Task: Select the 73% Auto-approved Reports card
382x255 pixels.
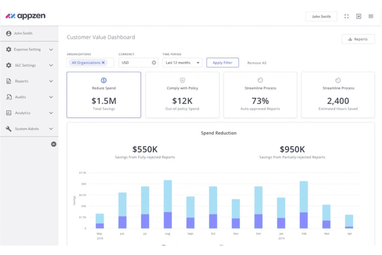Action: point(260,95)
